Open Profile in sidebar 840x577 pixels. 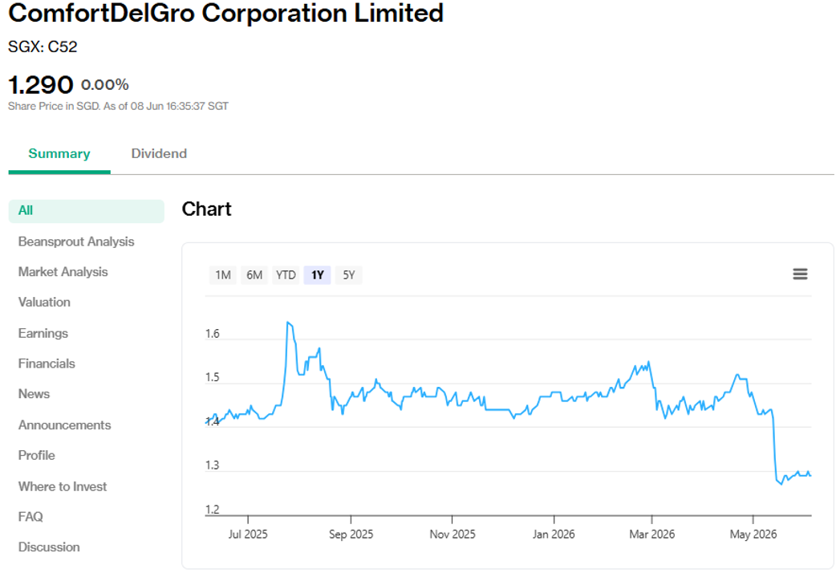point(36,455)
